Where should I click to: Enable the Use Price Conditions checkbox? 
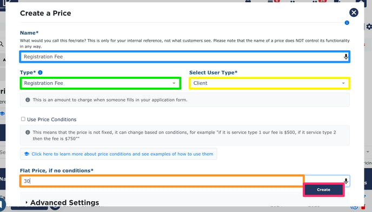coord(23,119)
